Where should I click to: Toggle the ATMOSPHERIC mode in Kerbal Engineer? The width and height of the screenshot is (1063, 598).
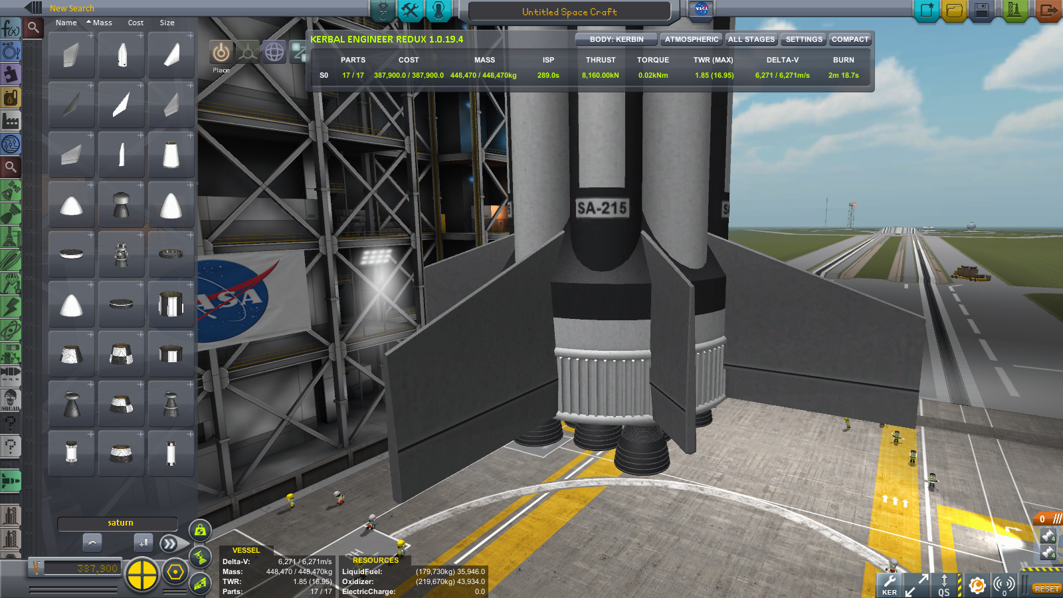[692, 39]
